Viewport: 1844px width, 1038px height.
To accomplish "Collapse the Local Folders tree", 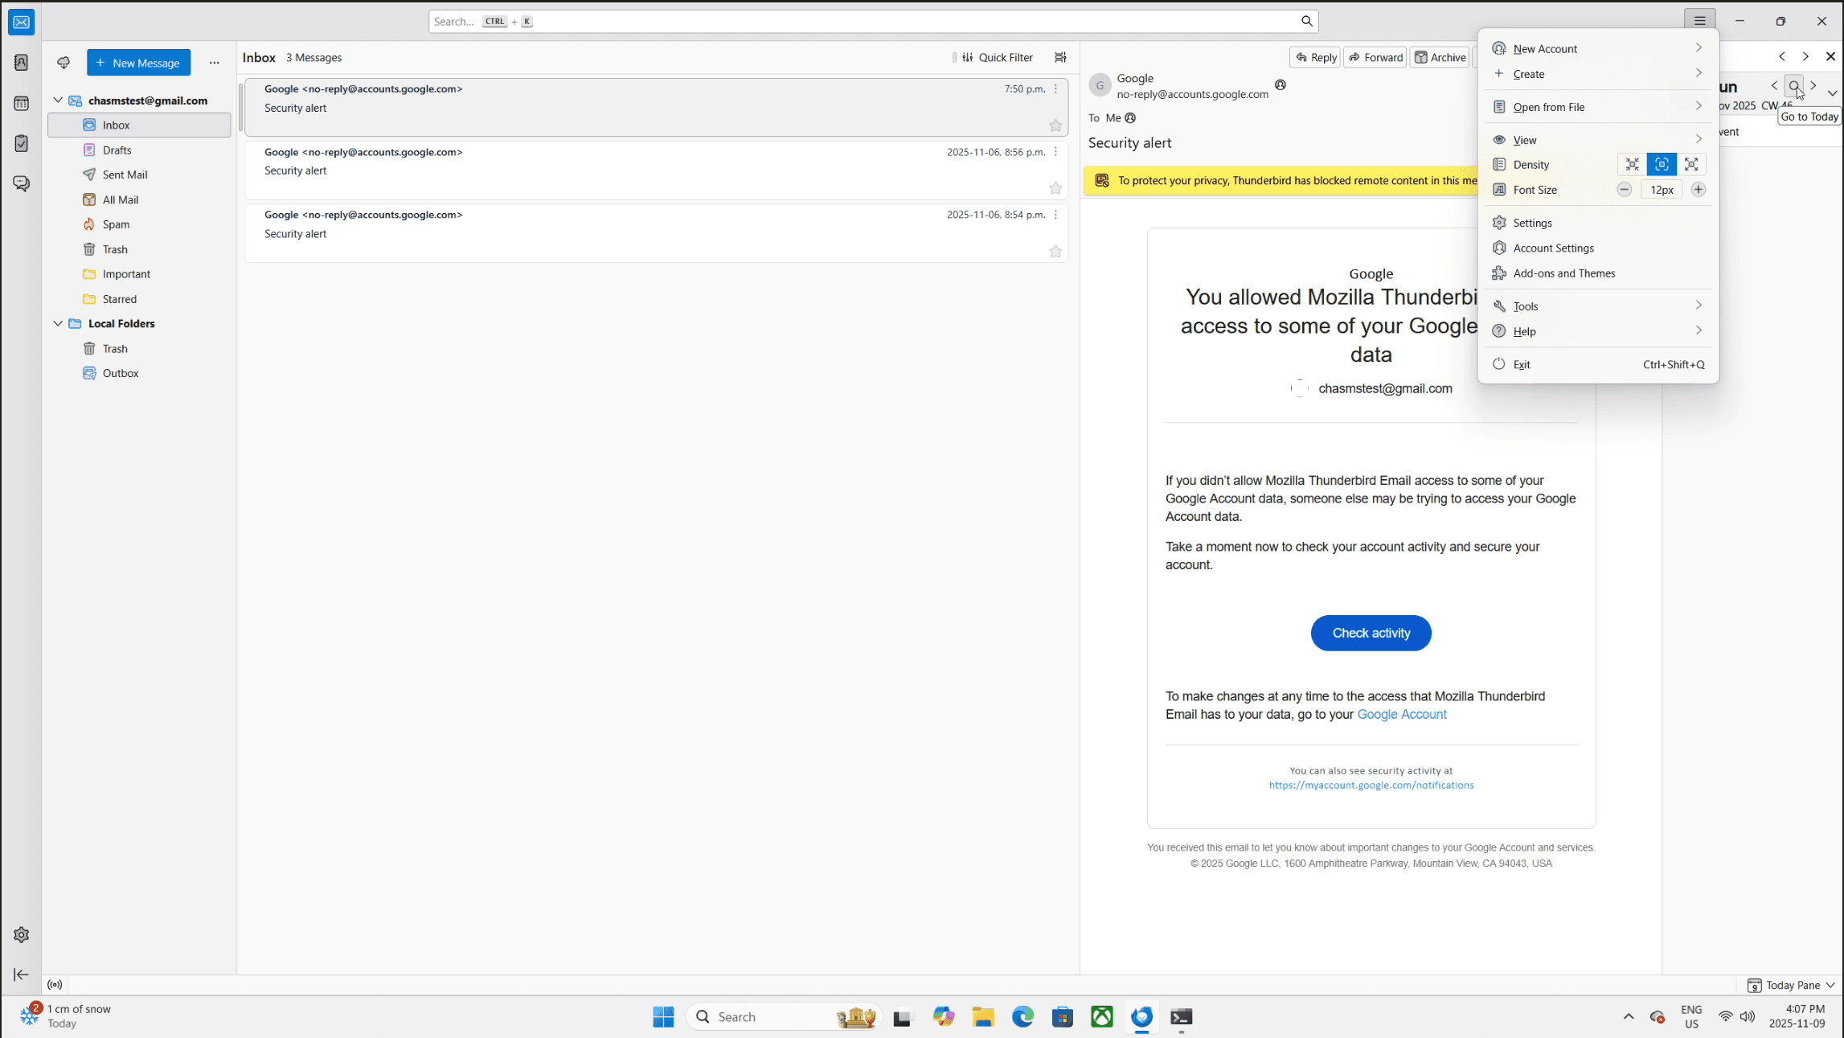I will tap(58, 323).
